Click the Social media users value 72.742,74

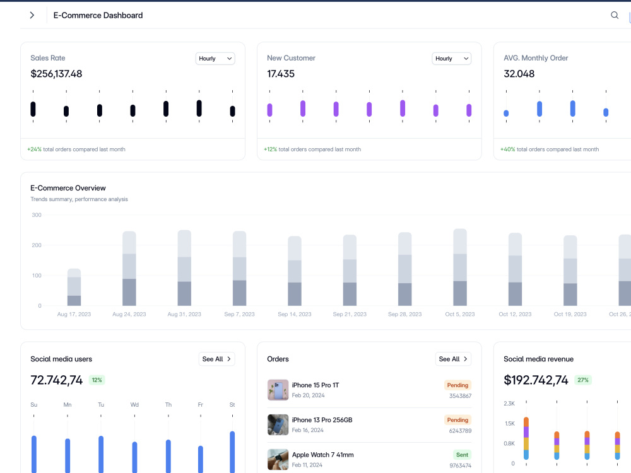[57, 380]
